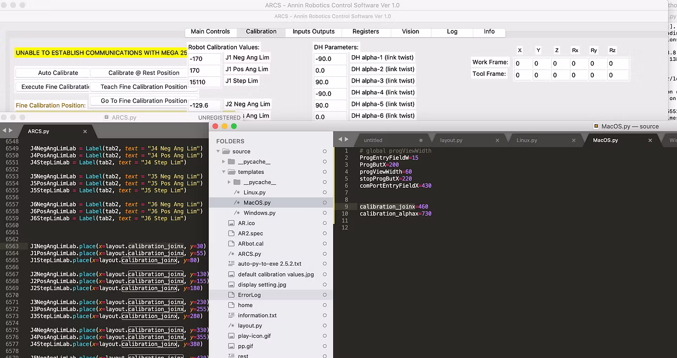Screen dimensions: 677x358
Task: Switch to the Main Controls tab
Action: (210, 31)
